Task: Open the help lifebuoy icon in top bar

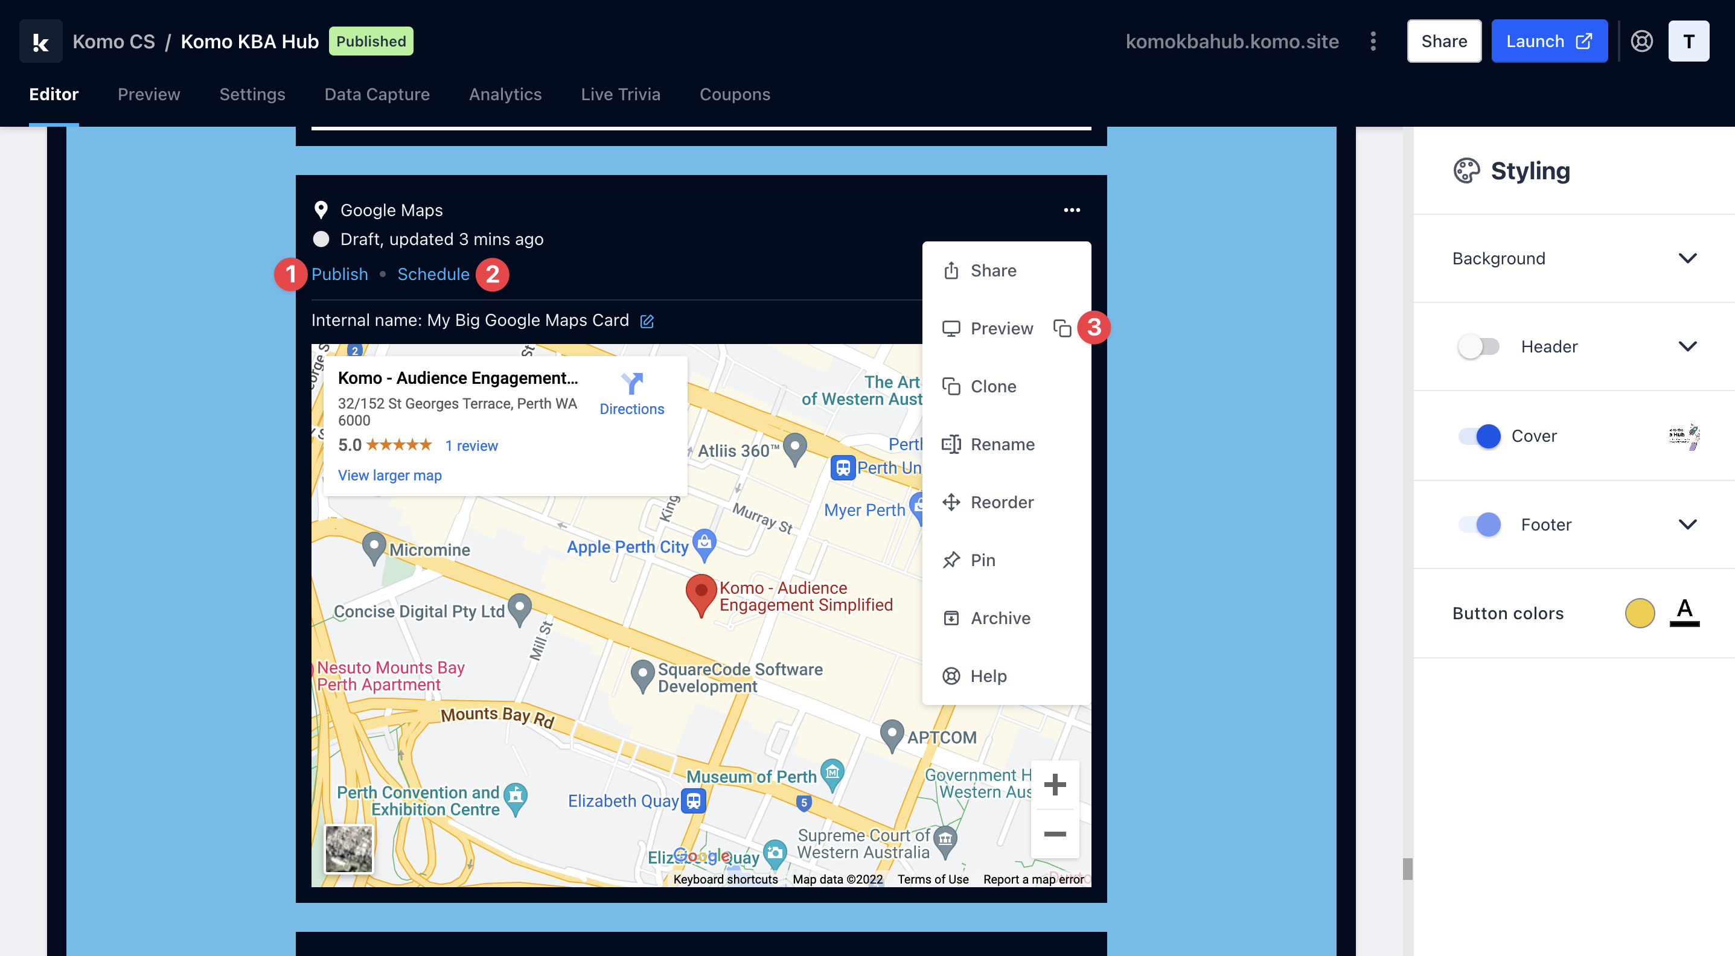Action: pos(1641,41)
